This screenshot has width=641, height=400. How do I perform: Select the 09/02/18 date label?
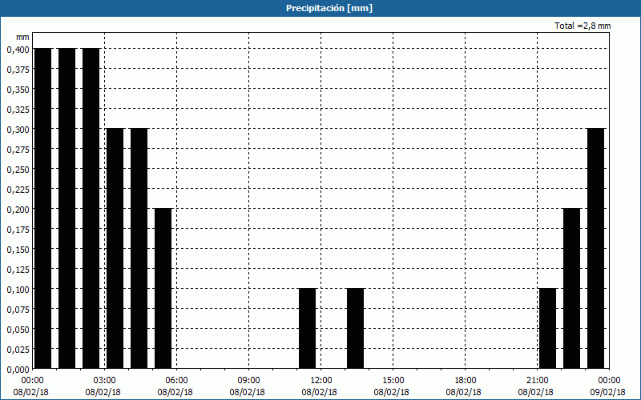(x=609, y=392)
